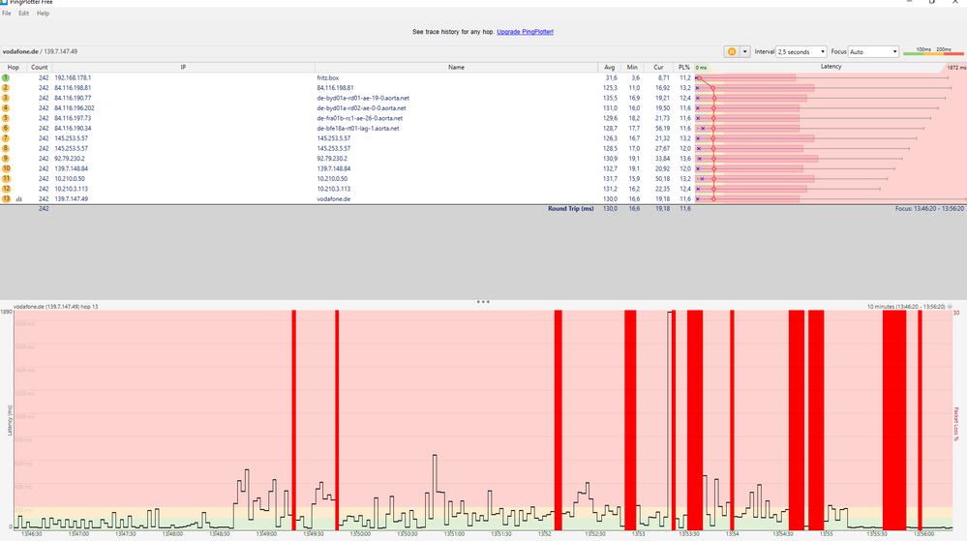This screenshot has height=541, width=967.
Task: Click the 10.210.3.113 name in the Name column
Action: click(x=334, y=189)
